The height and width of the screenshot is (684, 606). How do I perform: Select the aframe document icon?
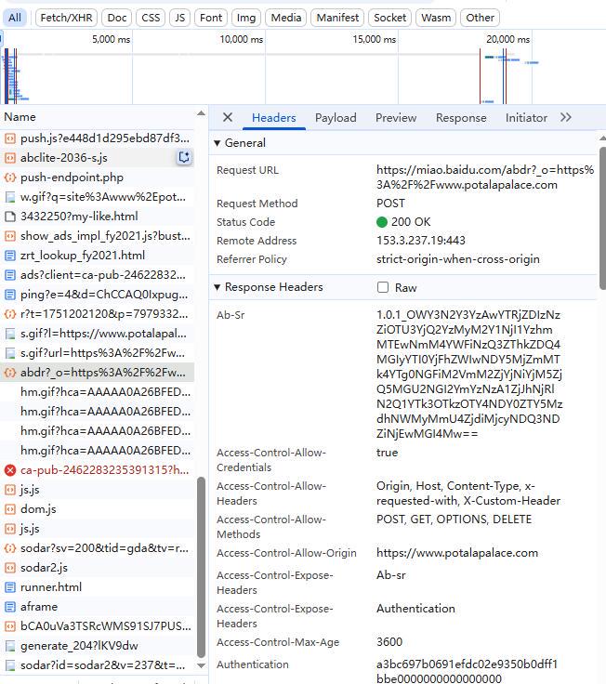pyautogui.click(x=9, y=607)
